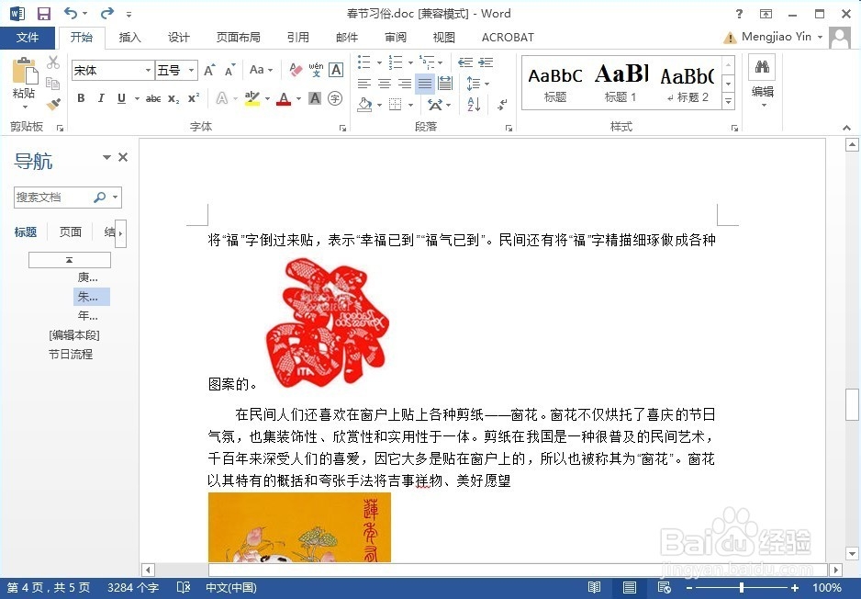Image resolution: width=861 pixels, height=599 pixels.
Task: Center align paragraph text
Action: pyautogui.click(x=385, y=84)
